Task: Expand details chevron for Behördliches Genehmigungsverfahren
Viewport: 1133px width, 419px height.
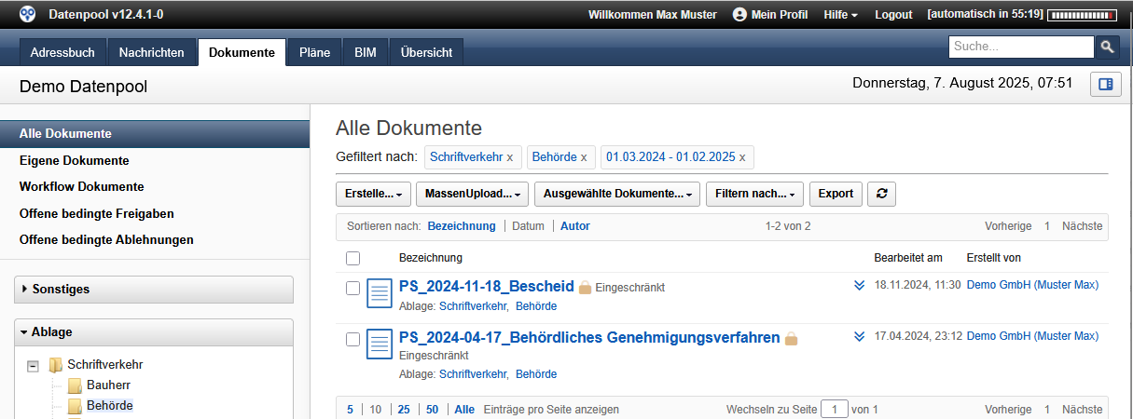Action: [x=860, y=336]
